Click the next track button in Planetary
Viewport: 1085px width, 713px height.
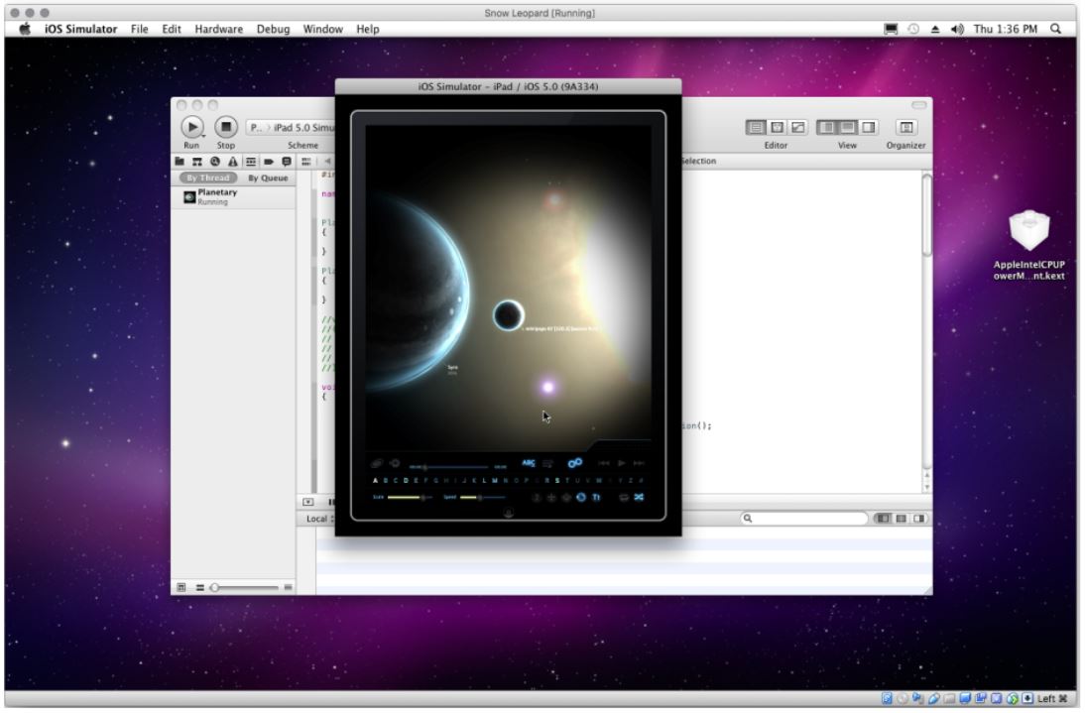click(639, 463)
